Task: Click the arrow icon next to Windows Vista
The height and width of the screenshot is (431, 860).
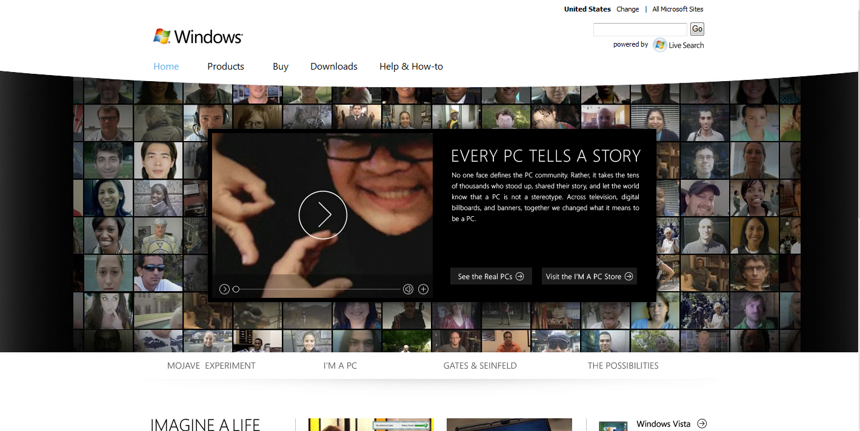Action: (702, 424)
